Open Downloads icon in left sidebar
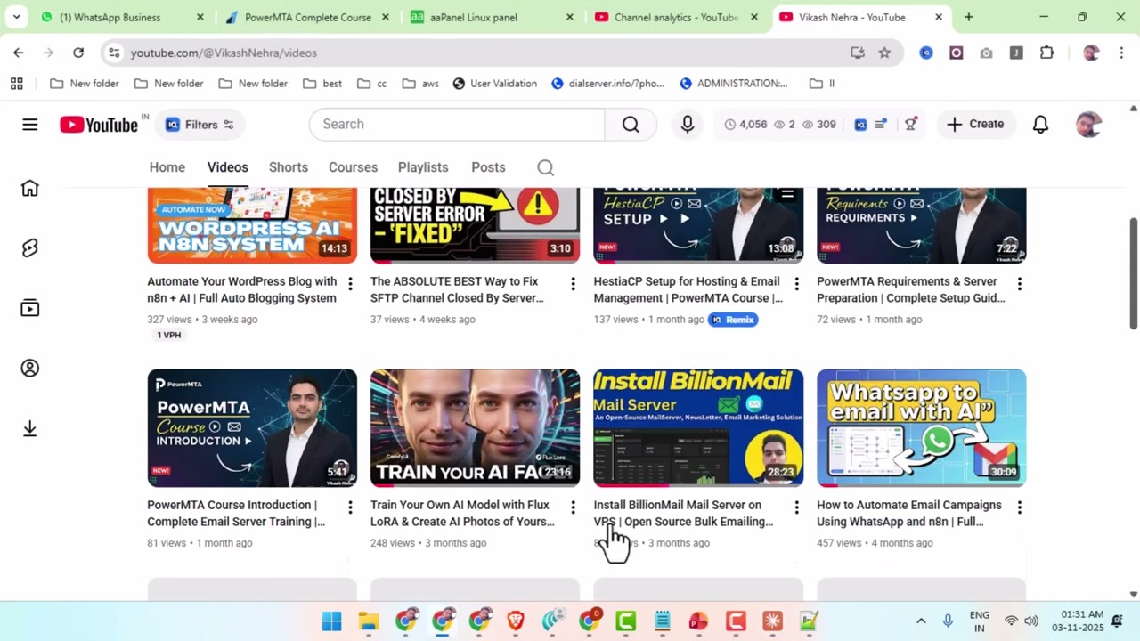The height and width of the screenshot is (641, 1140). click(30, 428)
